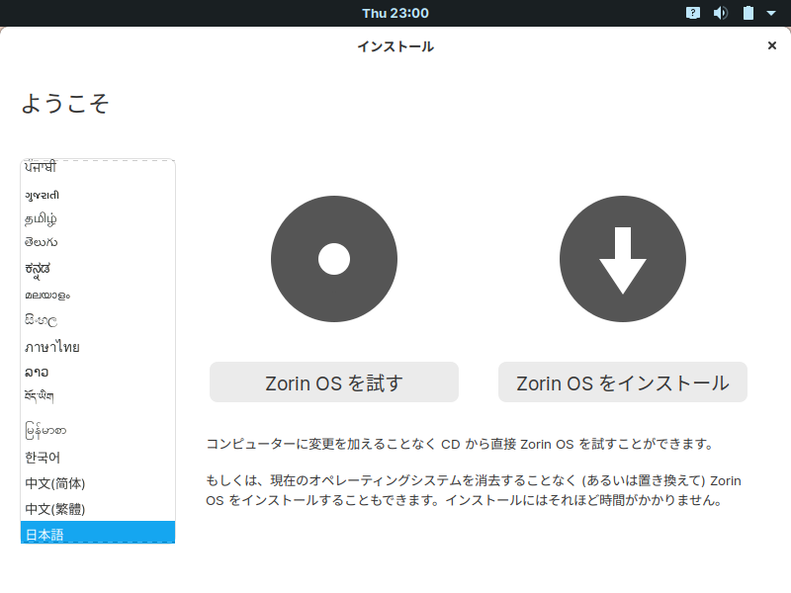The image size is (791, 593).
Task: Select Lao ລາວ in the language list
Action: click(98, 373)
